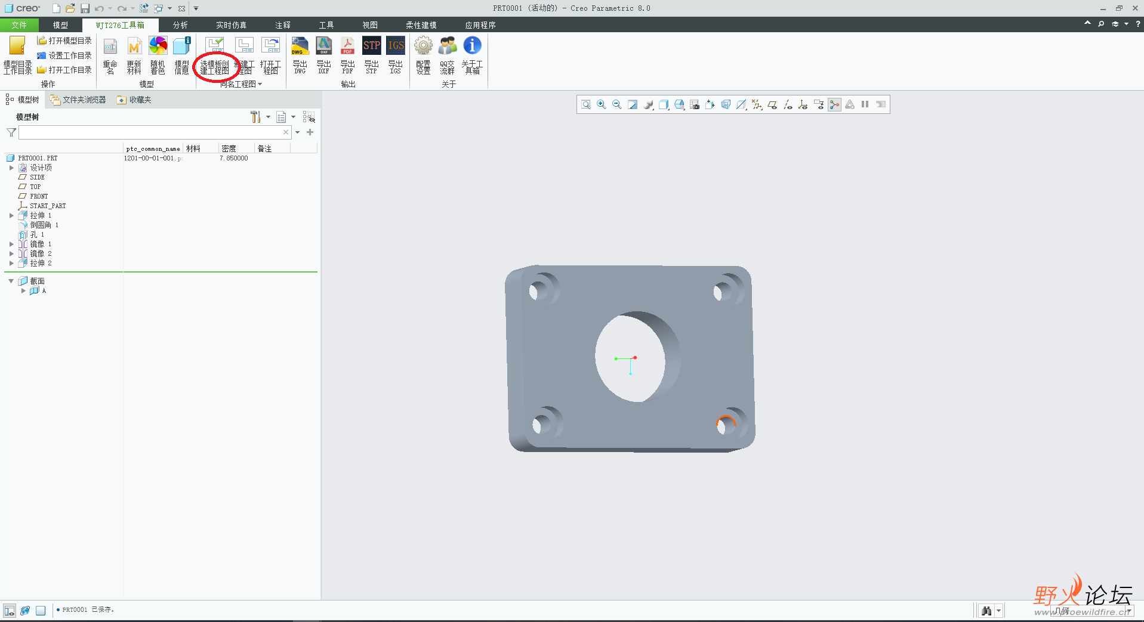The height and width of the screenshot is (622, 1144).
Task: Click New Drawing (新建工程图) icon
Action: tap(245, 55)
